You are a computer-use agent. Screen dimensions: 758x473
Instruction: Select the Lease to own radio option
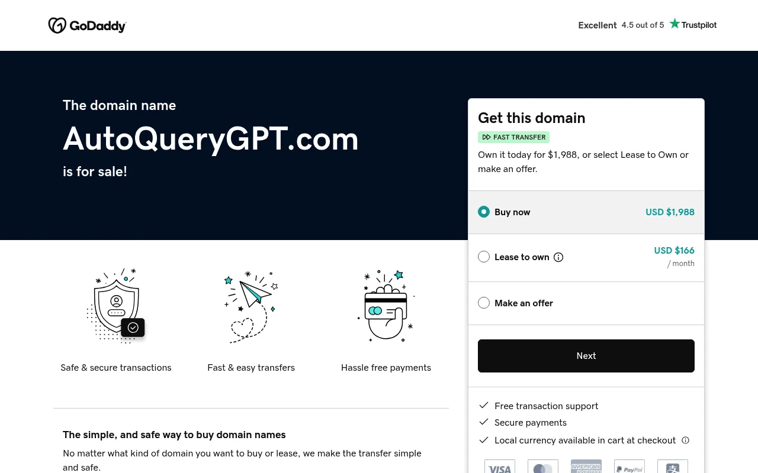[484, 257]
